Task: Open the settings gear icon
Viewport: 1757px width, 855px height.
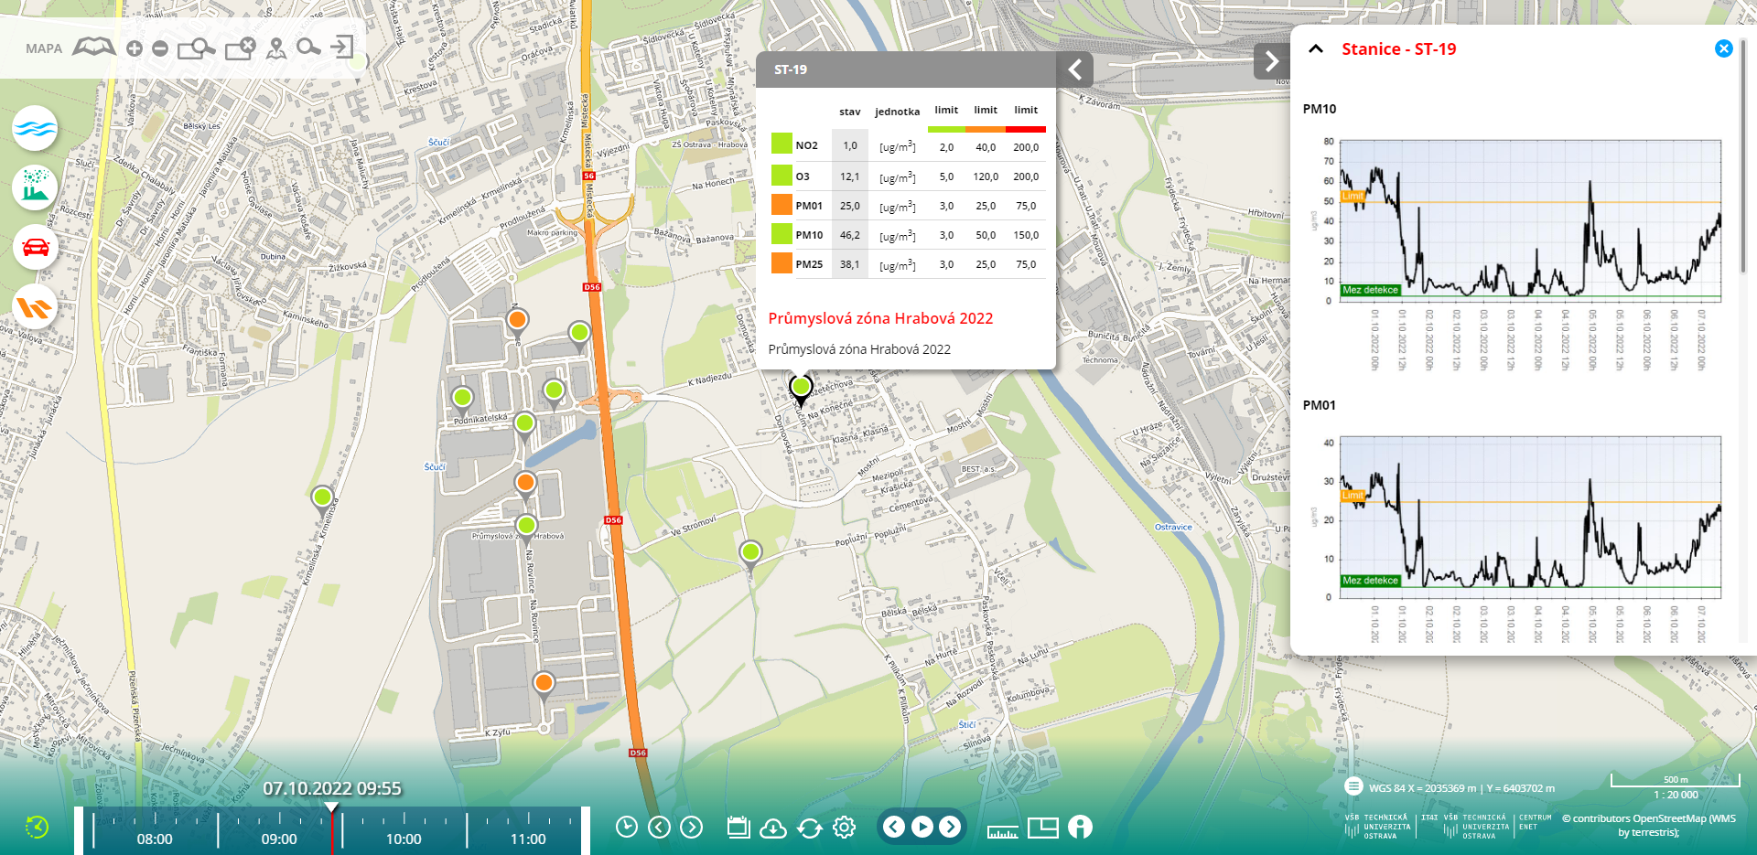Action: tap(844, 828)
